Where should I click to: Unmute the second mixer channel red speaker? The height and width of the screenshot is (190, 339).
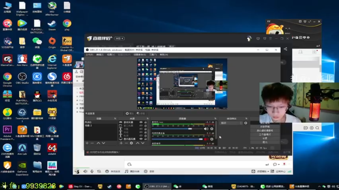coord(206,139)
